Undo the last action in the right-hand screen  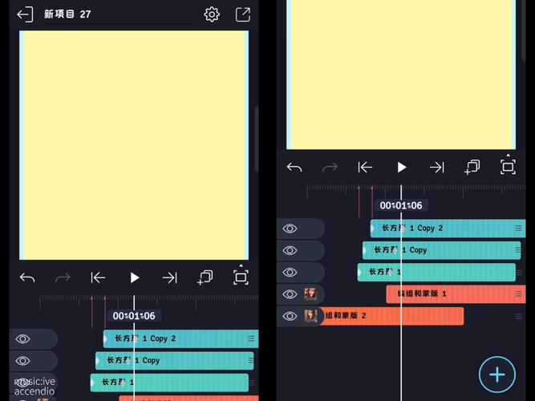294,168
